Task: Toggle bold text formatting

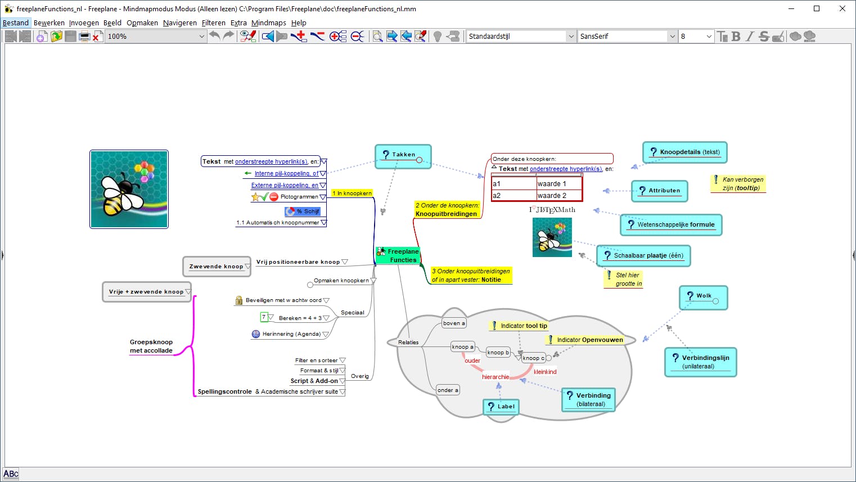Action: click(x=737, y=36)
